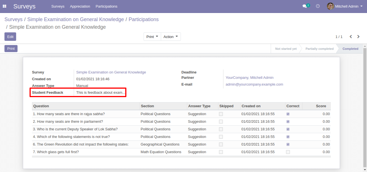Image resolution: width=367 pixels, height=172 pixels.
Task: Toggle Skipped for the glass question
Action: click(x=221, y=152)
